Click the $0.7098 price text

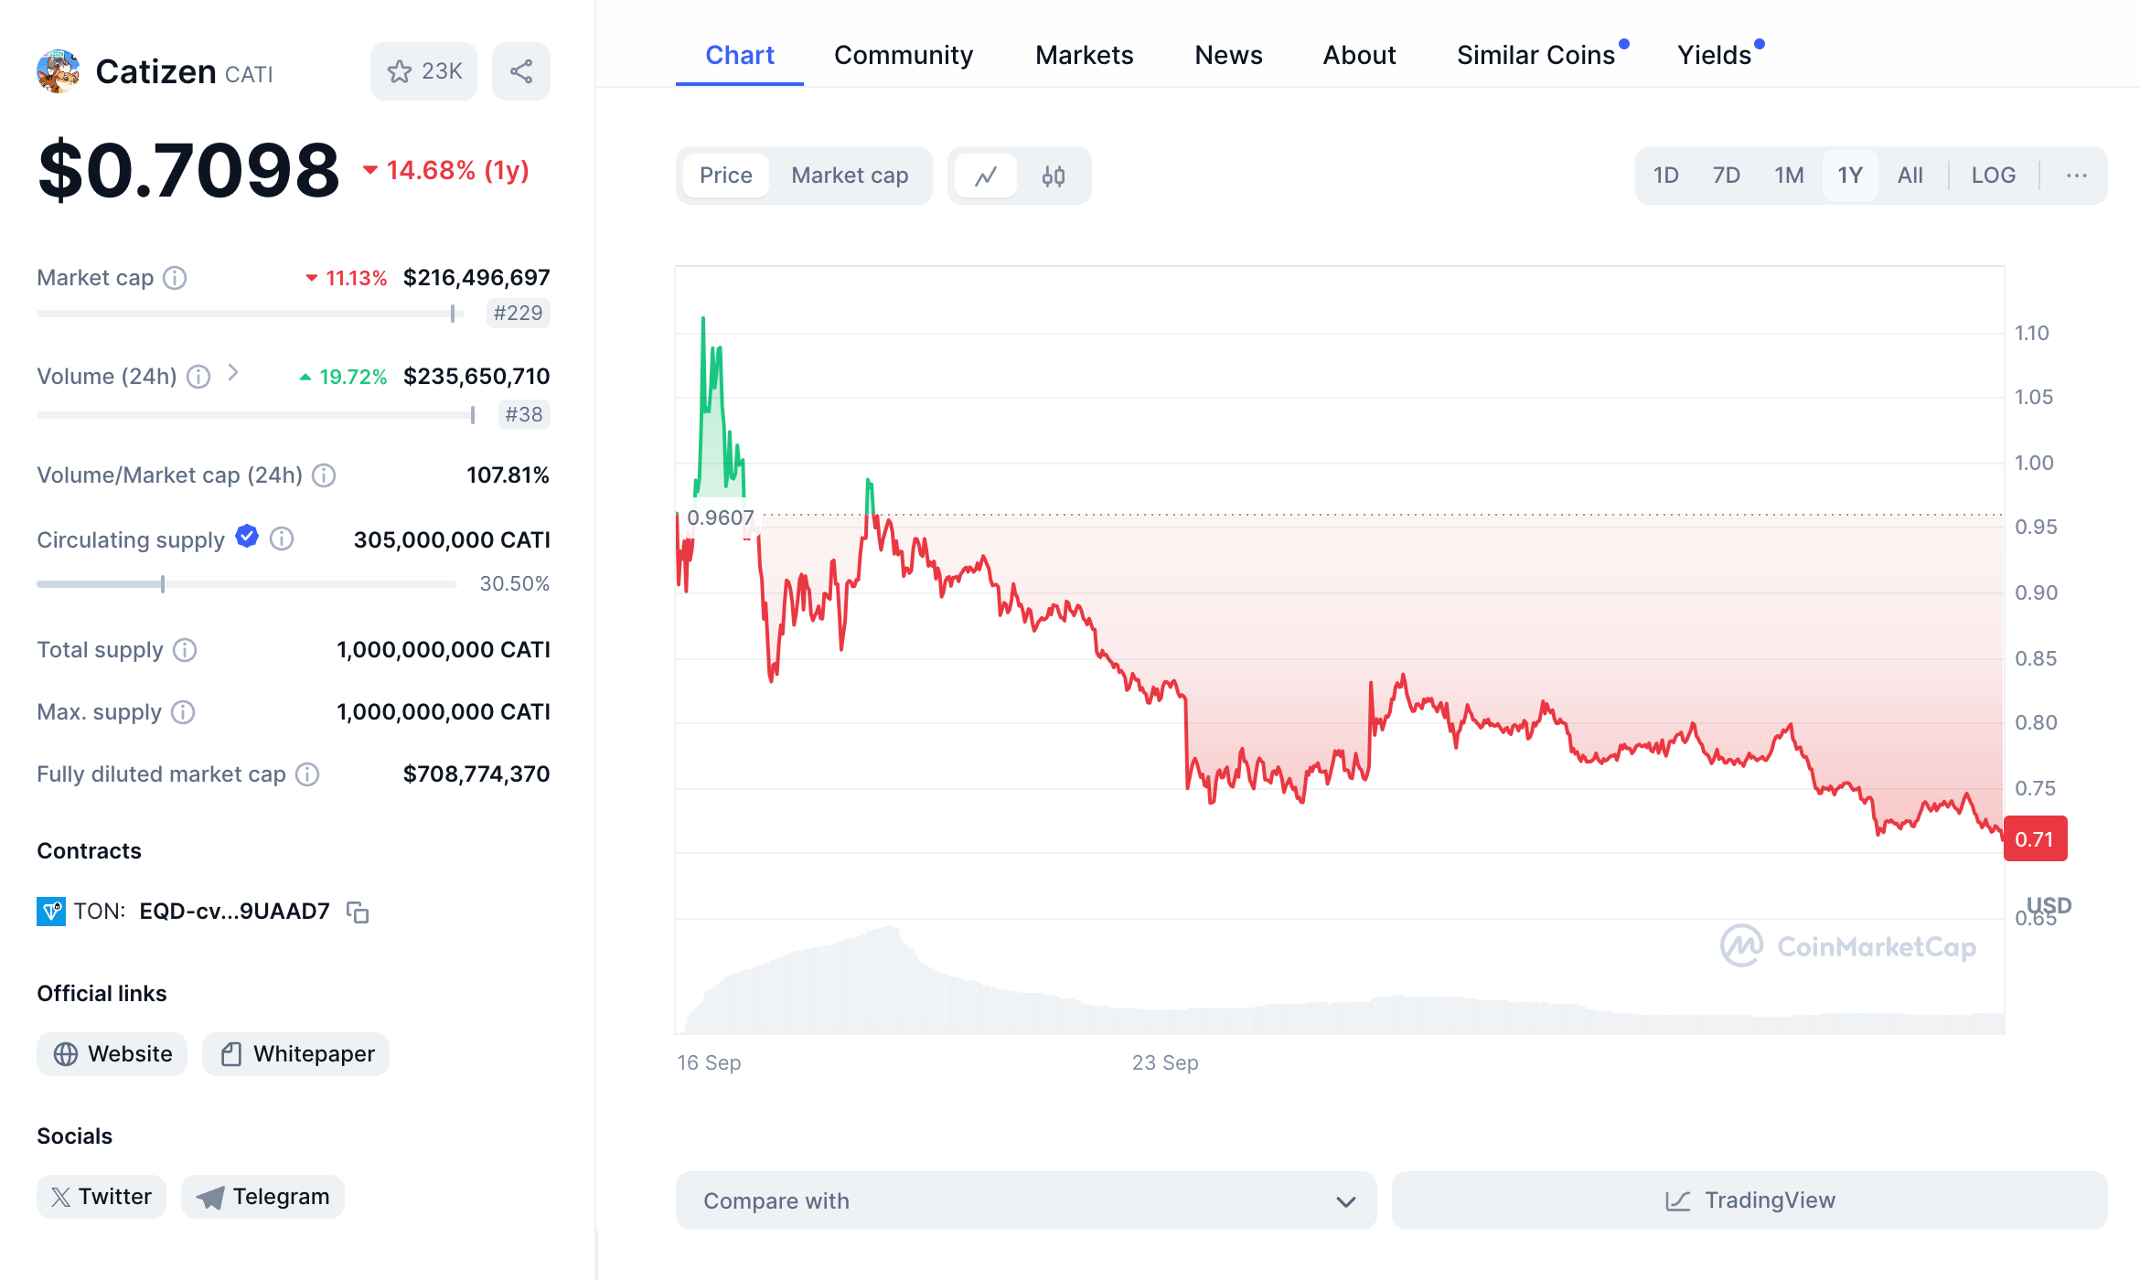tap(189, 171)
